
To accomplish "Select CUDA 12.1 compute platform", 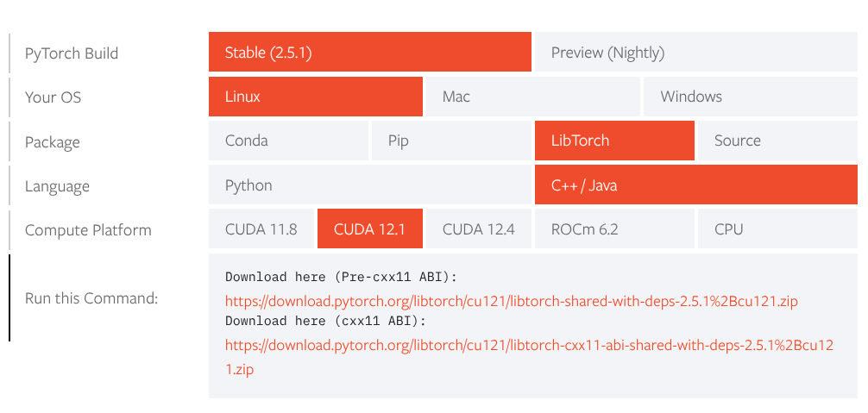I will coord(370,228).
